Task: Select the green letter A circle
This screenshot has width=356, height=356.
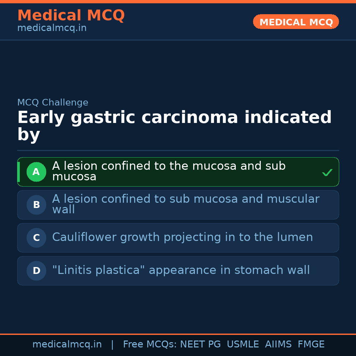Action: (x=36, y=172)
